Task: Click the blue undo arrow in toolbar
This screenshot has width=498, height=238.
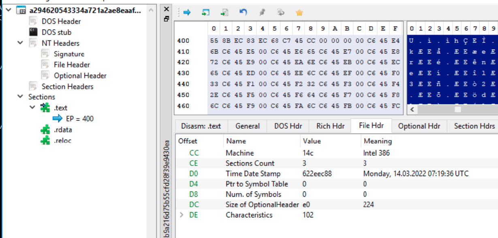Action: pos(243,13)
